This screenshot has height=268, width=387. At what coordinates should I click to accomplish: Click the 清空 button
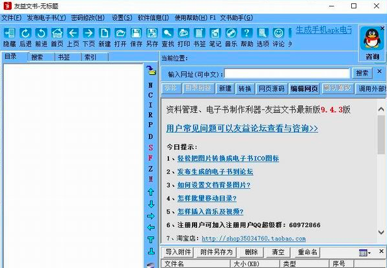click(x=278, y=252)
